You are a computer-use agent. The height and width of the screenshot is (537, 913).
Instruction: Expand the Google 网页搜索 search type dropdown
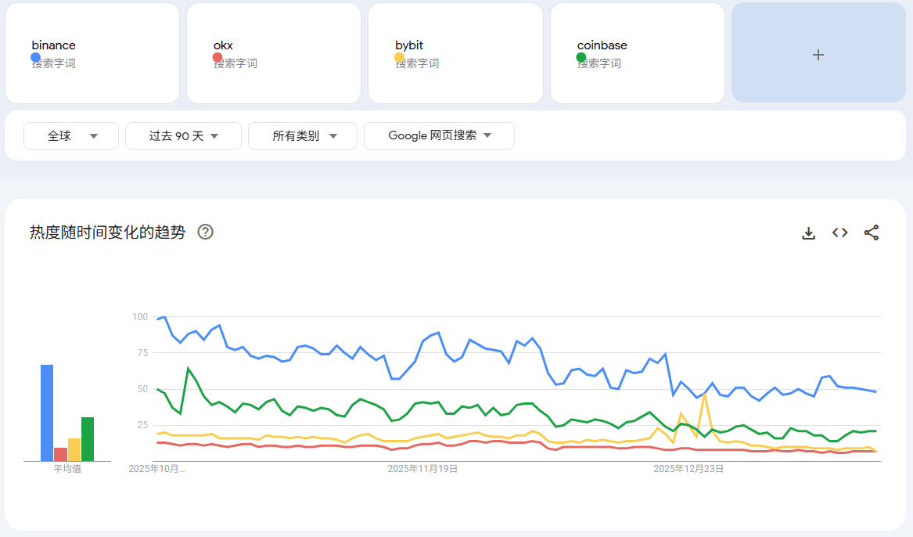pyautogui.click(x=439, y=135)
